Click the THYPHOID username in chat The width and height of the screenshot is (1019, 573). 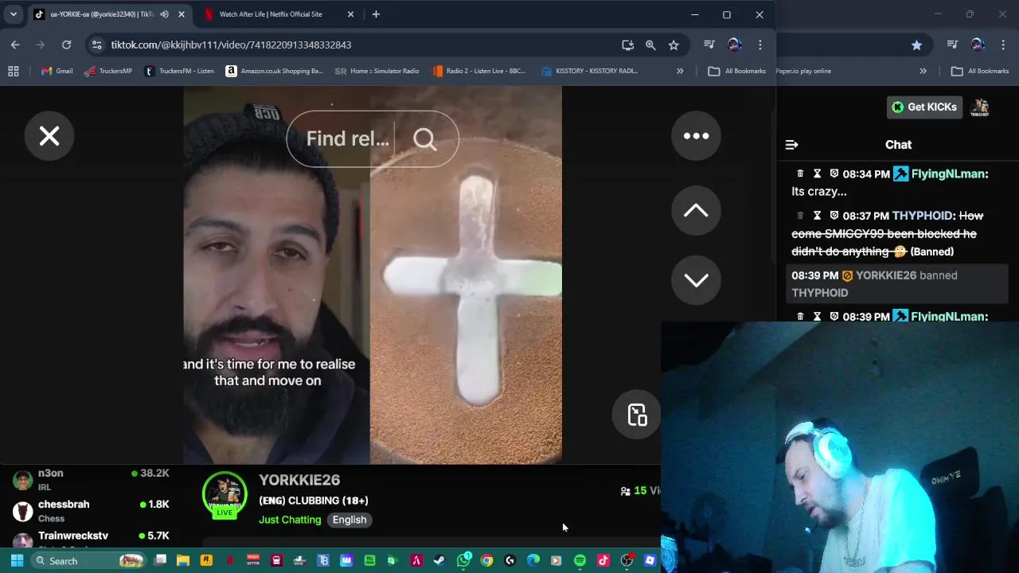[923, 216]
